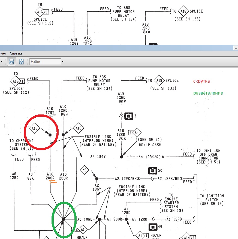Click the A16 200R wire label

click(50, 176)
